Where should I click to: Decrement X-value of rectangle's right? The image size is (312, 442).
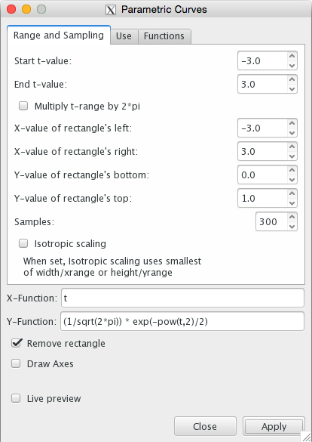292,156
